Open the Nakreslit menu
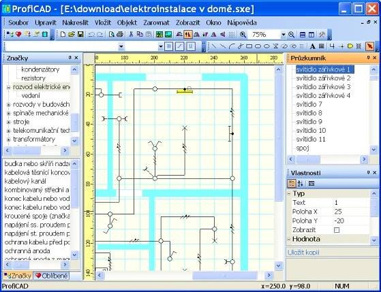 coord(76,22)
